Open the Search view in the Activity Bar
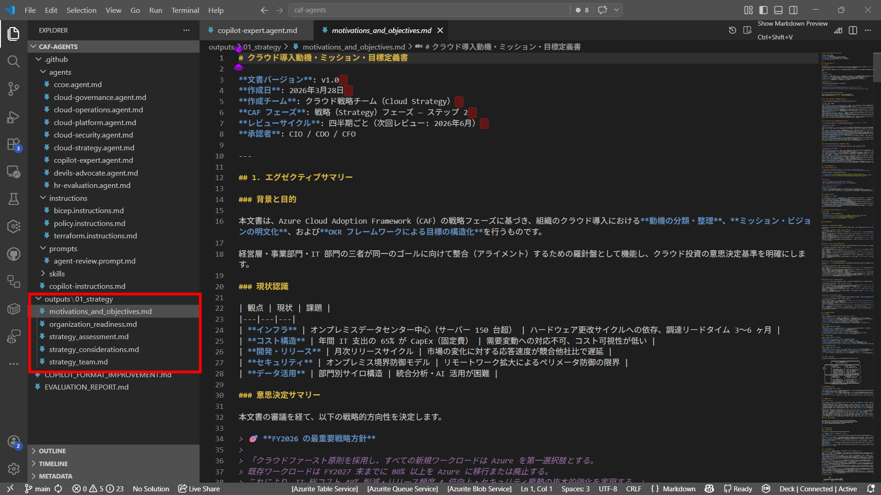This screenshot has width=881, height=495. click(13, 61)
